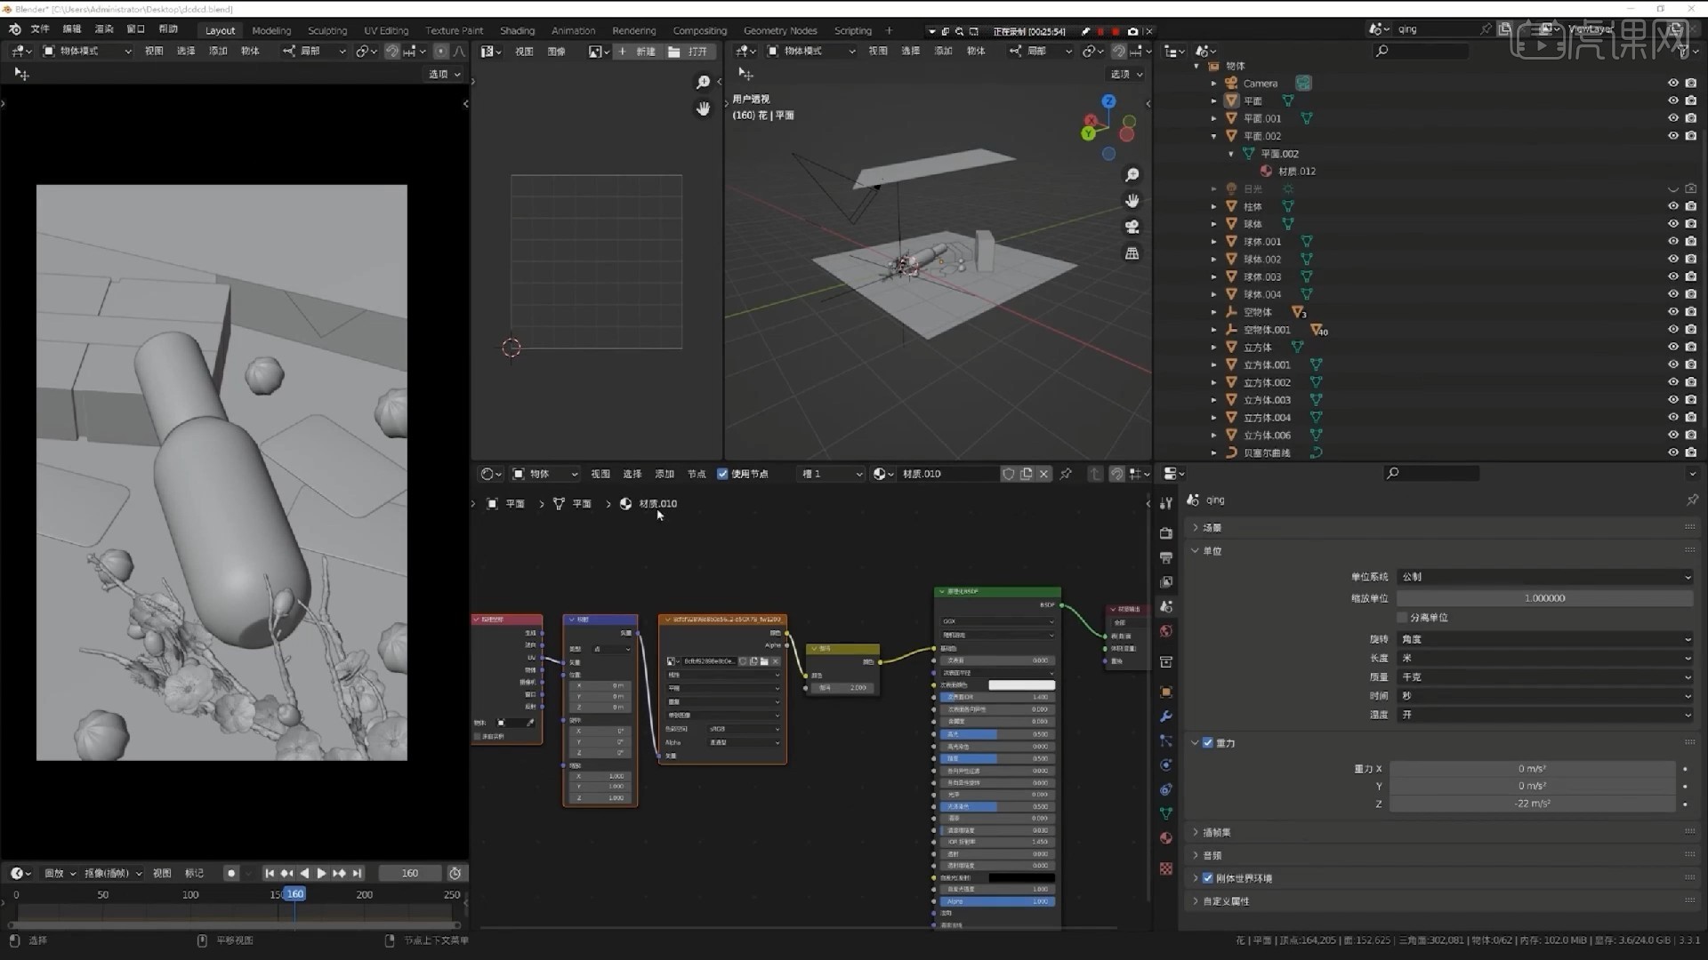Hide 柱体 object via eye icon
Viewport: 1708px width, 960px height.
[1672, 206]
